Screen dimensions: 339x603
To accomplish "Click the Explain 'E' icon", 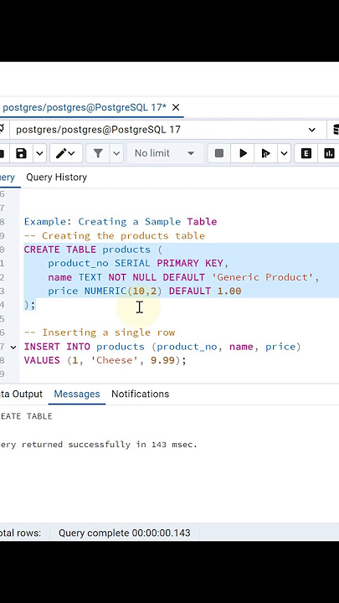I will pyautogui.click(x=306, y=153).
